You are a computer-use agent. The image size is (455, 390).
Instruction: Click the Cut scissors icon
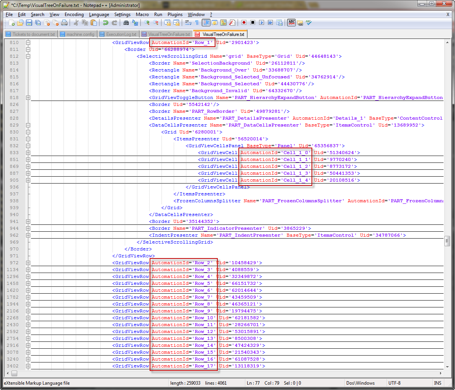(x=76, y=23)
